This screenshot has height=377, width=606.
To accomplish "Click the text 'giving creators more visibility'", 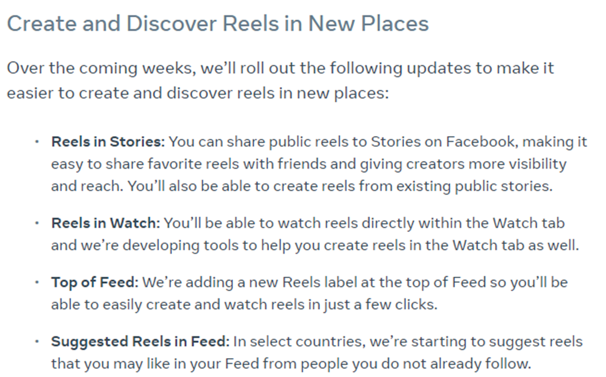I will (463, 164).
